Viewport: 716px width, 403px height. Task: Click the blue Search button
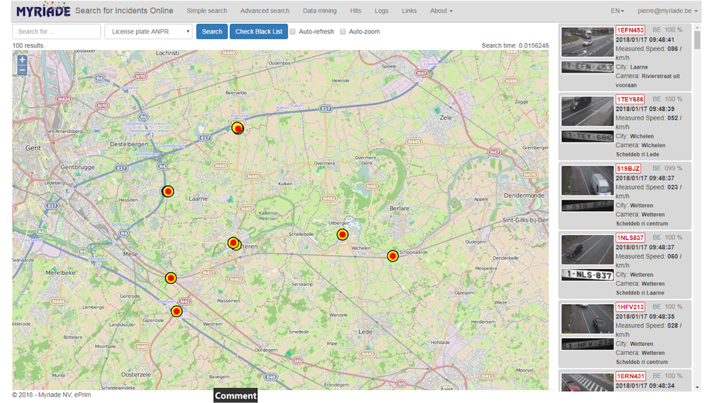212,31
